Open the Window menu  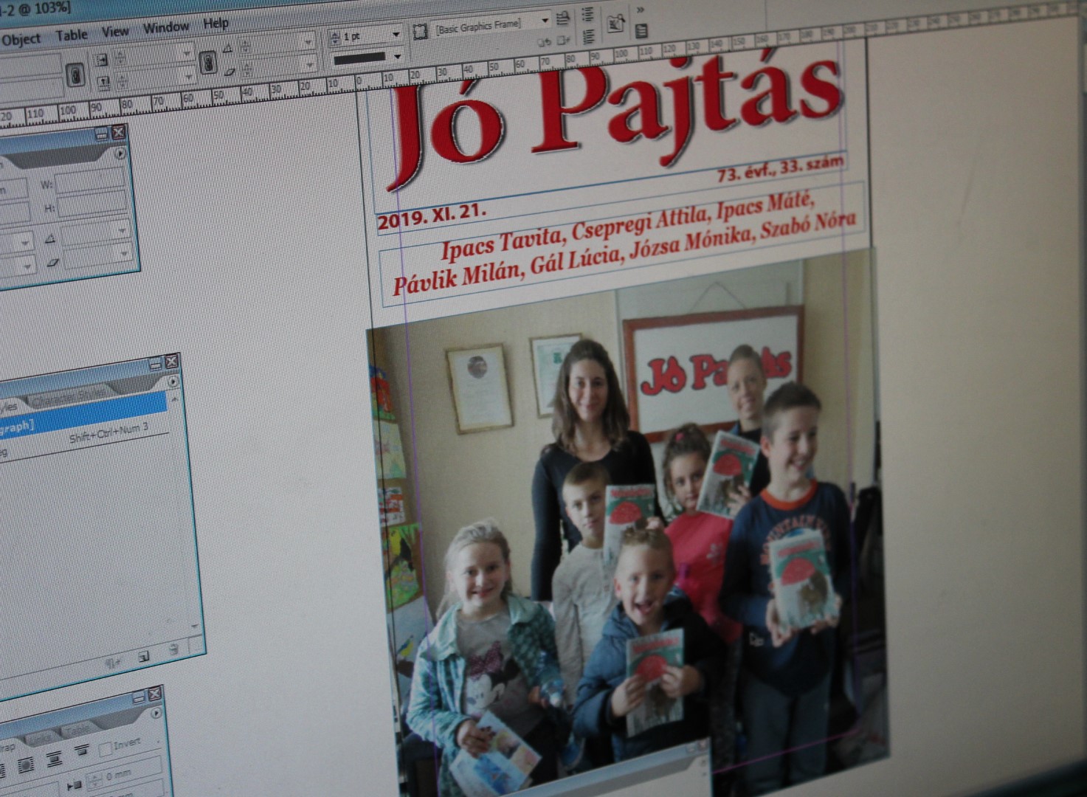point(166,27)
